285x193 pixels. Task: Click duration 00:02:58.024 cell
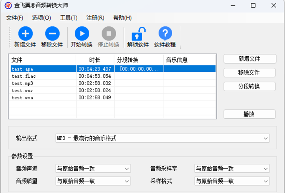coord(95,90)
